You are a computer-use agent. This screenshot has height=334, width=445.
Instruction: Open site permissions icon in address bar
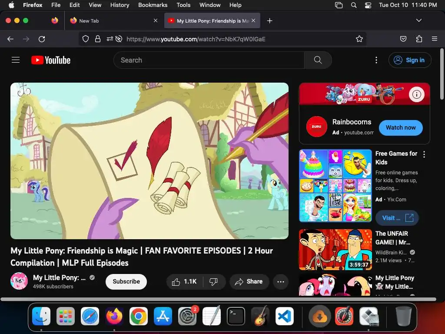click(x=110, y=39)
